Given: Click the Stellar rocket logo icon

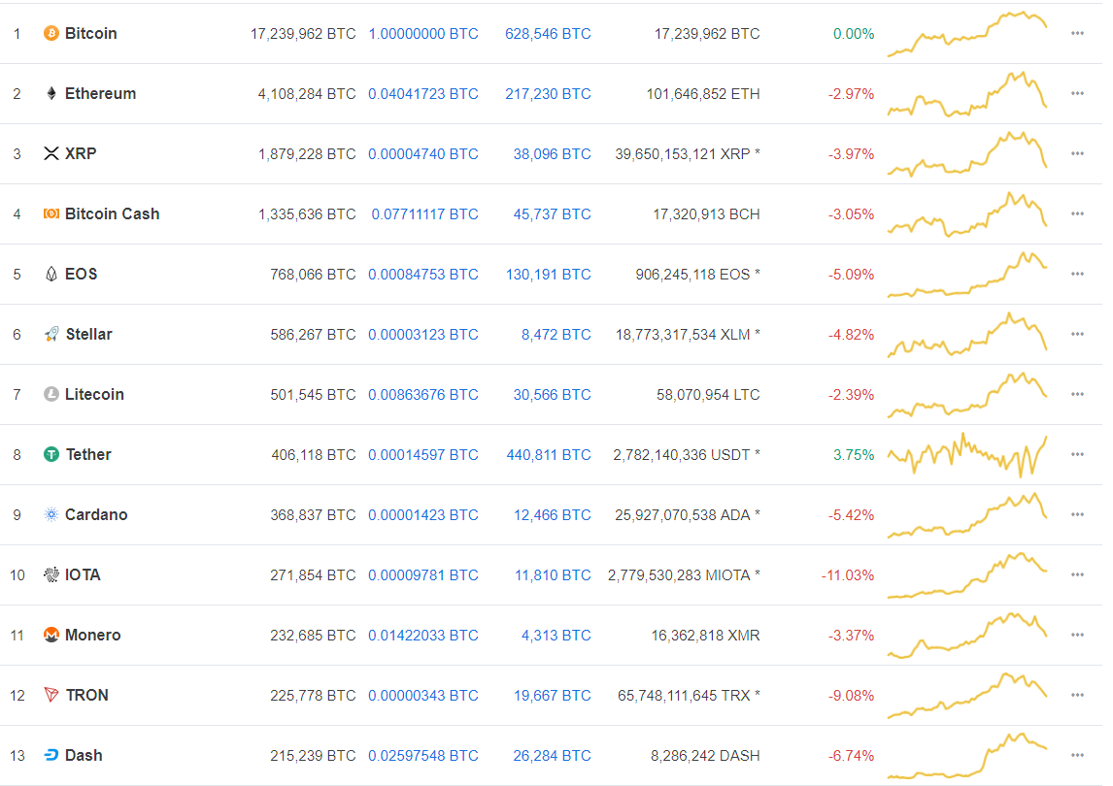Looking at the screenshot, I should [51, 334].
